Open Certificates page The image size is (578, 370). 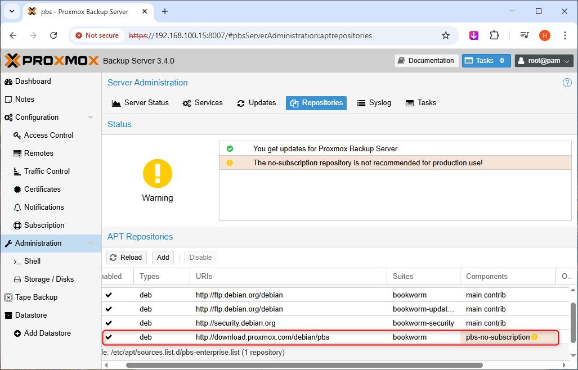(42, 189)
